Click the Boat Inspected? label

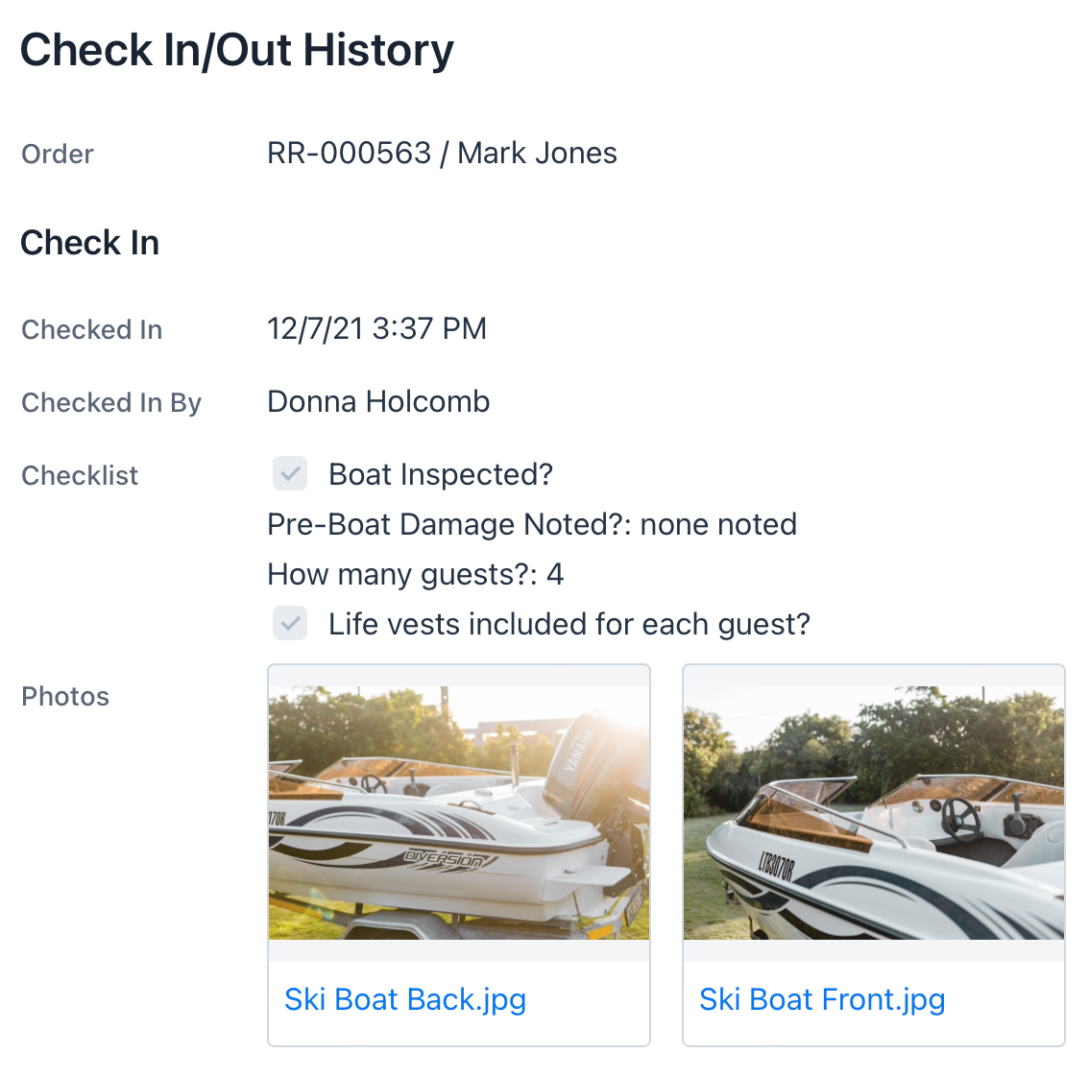click(441, 474)
